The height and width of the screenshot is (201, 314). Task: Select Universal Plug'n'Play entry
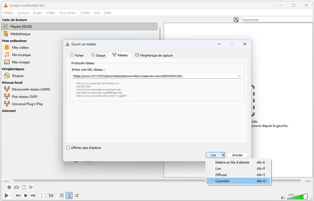pyautogui.click(x=27, y=104)
